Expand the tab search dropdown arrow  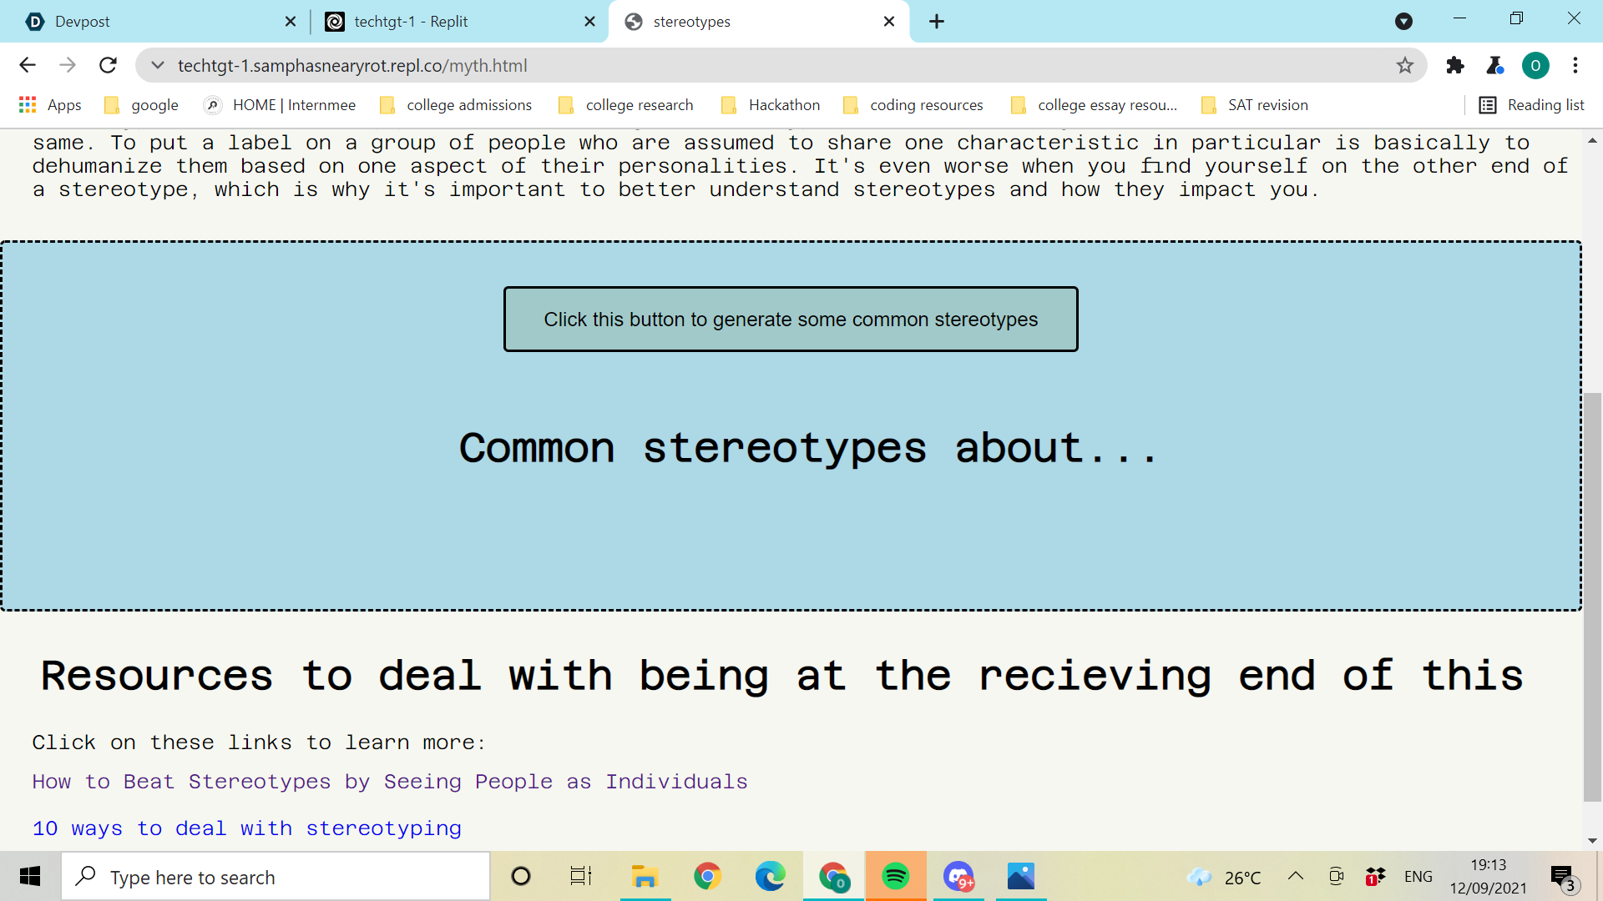(x=1403, y=22)
